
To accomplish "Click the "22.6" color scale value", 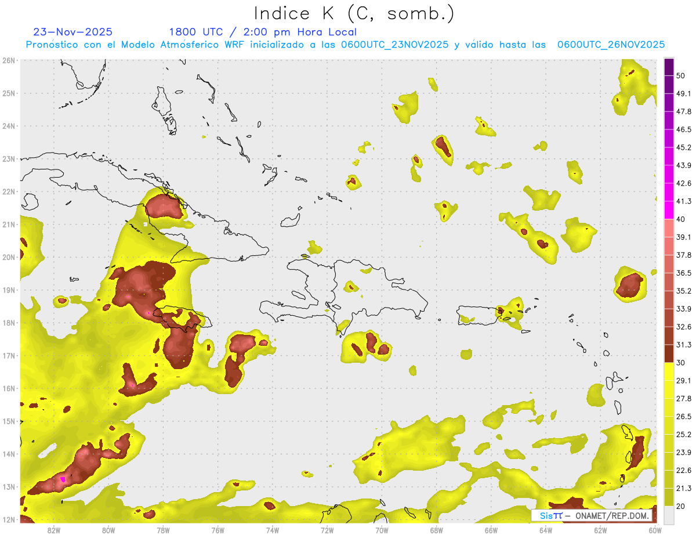I will [683, 471].
